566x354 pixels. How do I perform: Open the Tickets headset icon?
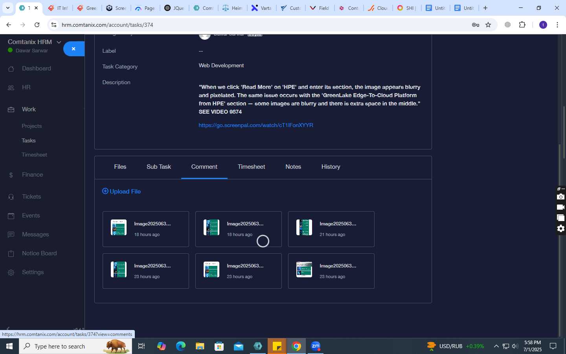click(11, 197)
